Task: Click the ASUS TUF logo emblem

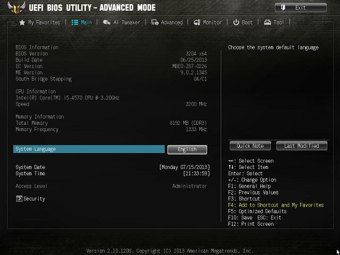Action: coord(16,8)
